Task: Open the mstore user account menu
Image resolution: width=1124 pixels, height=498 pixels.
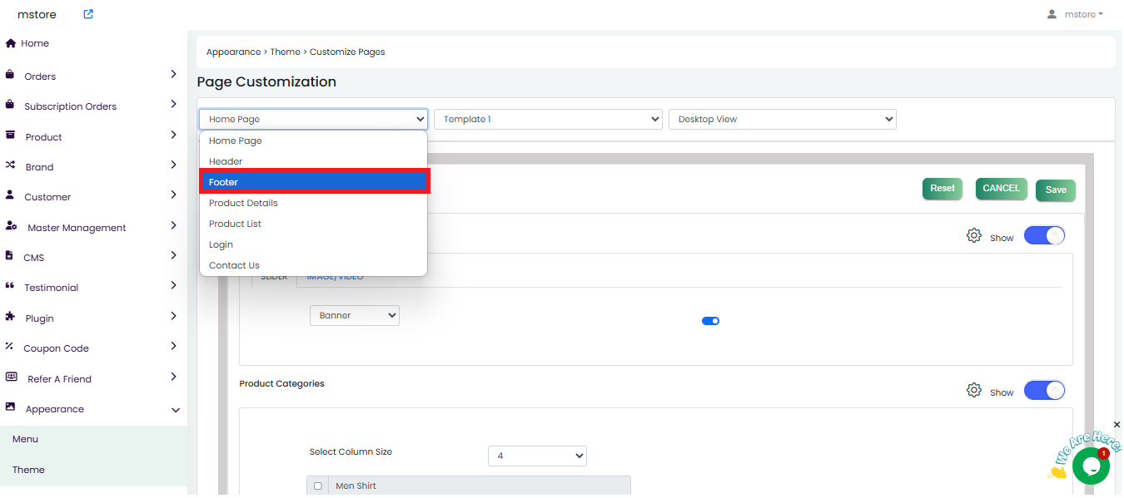Action: (1075, 14)
